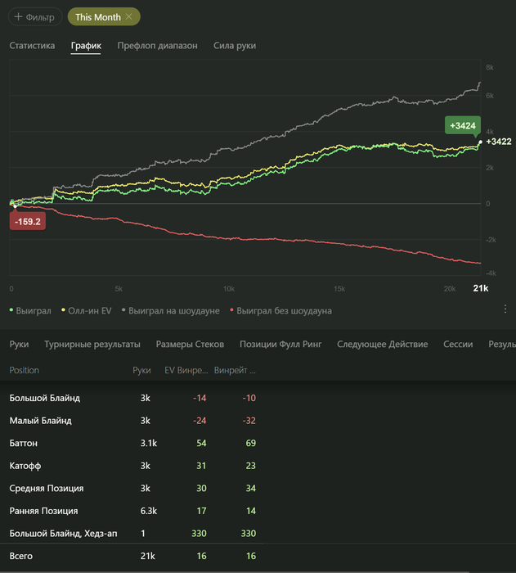516x573 pixels.
Task: Open the three-dot chart options menu
Action: (505, 309)
